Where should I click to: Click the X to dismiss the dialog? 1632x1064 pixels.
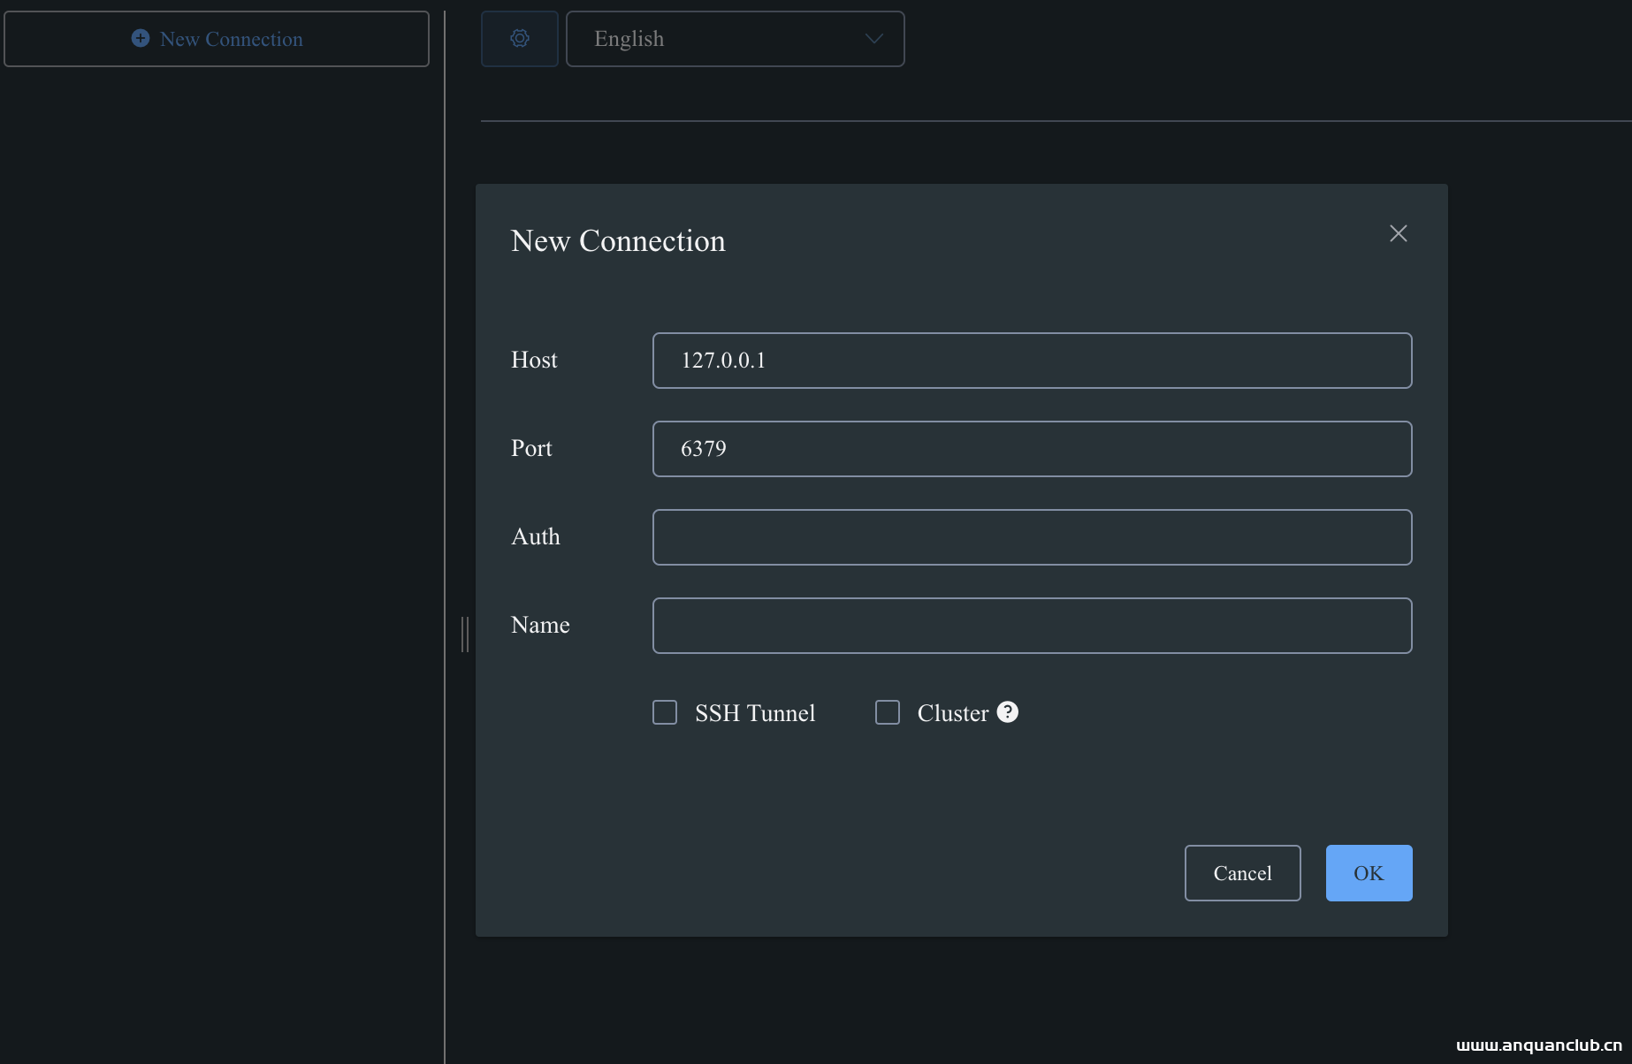coord(1398,232)
